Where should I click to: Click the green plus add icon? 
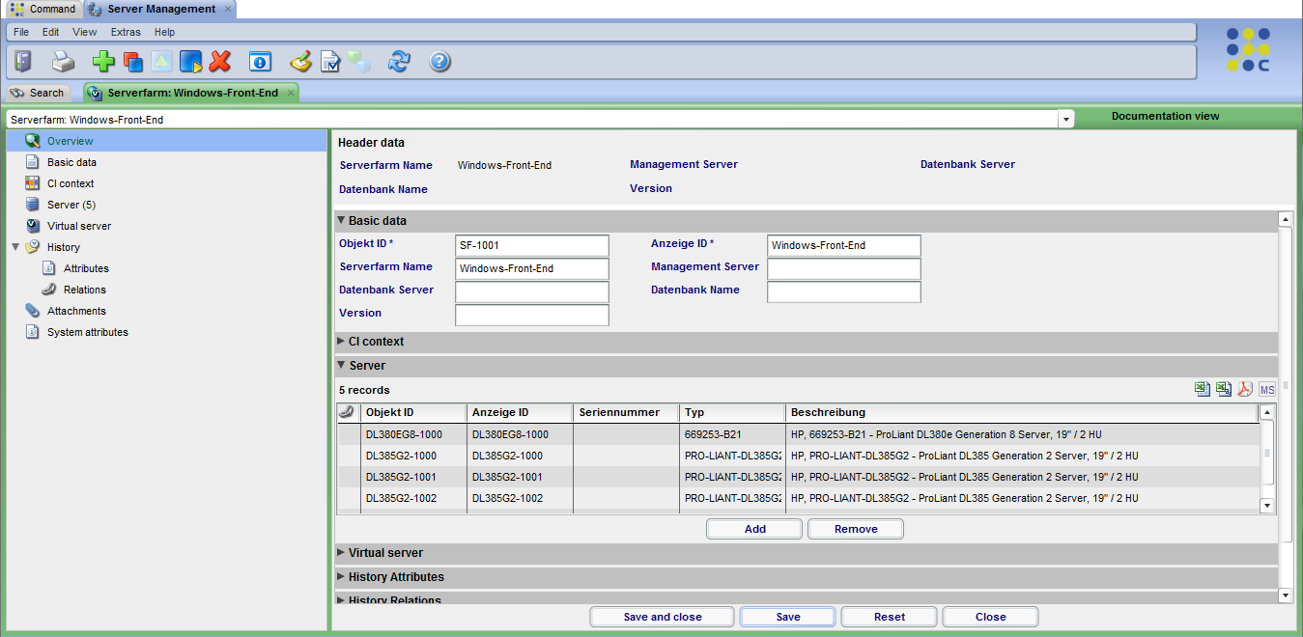[x=103, y=62]
